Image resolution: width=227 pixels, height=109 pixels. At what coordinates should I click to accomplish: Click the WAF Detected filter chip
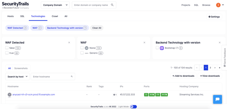coord(17,28)
